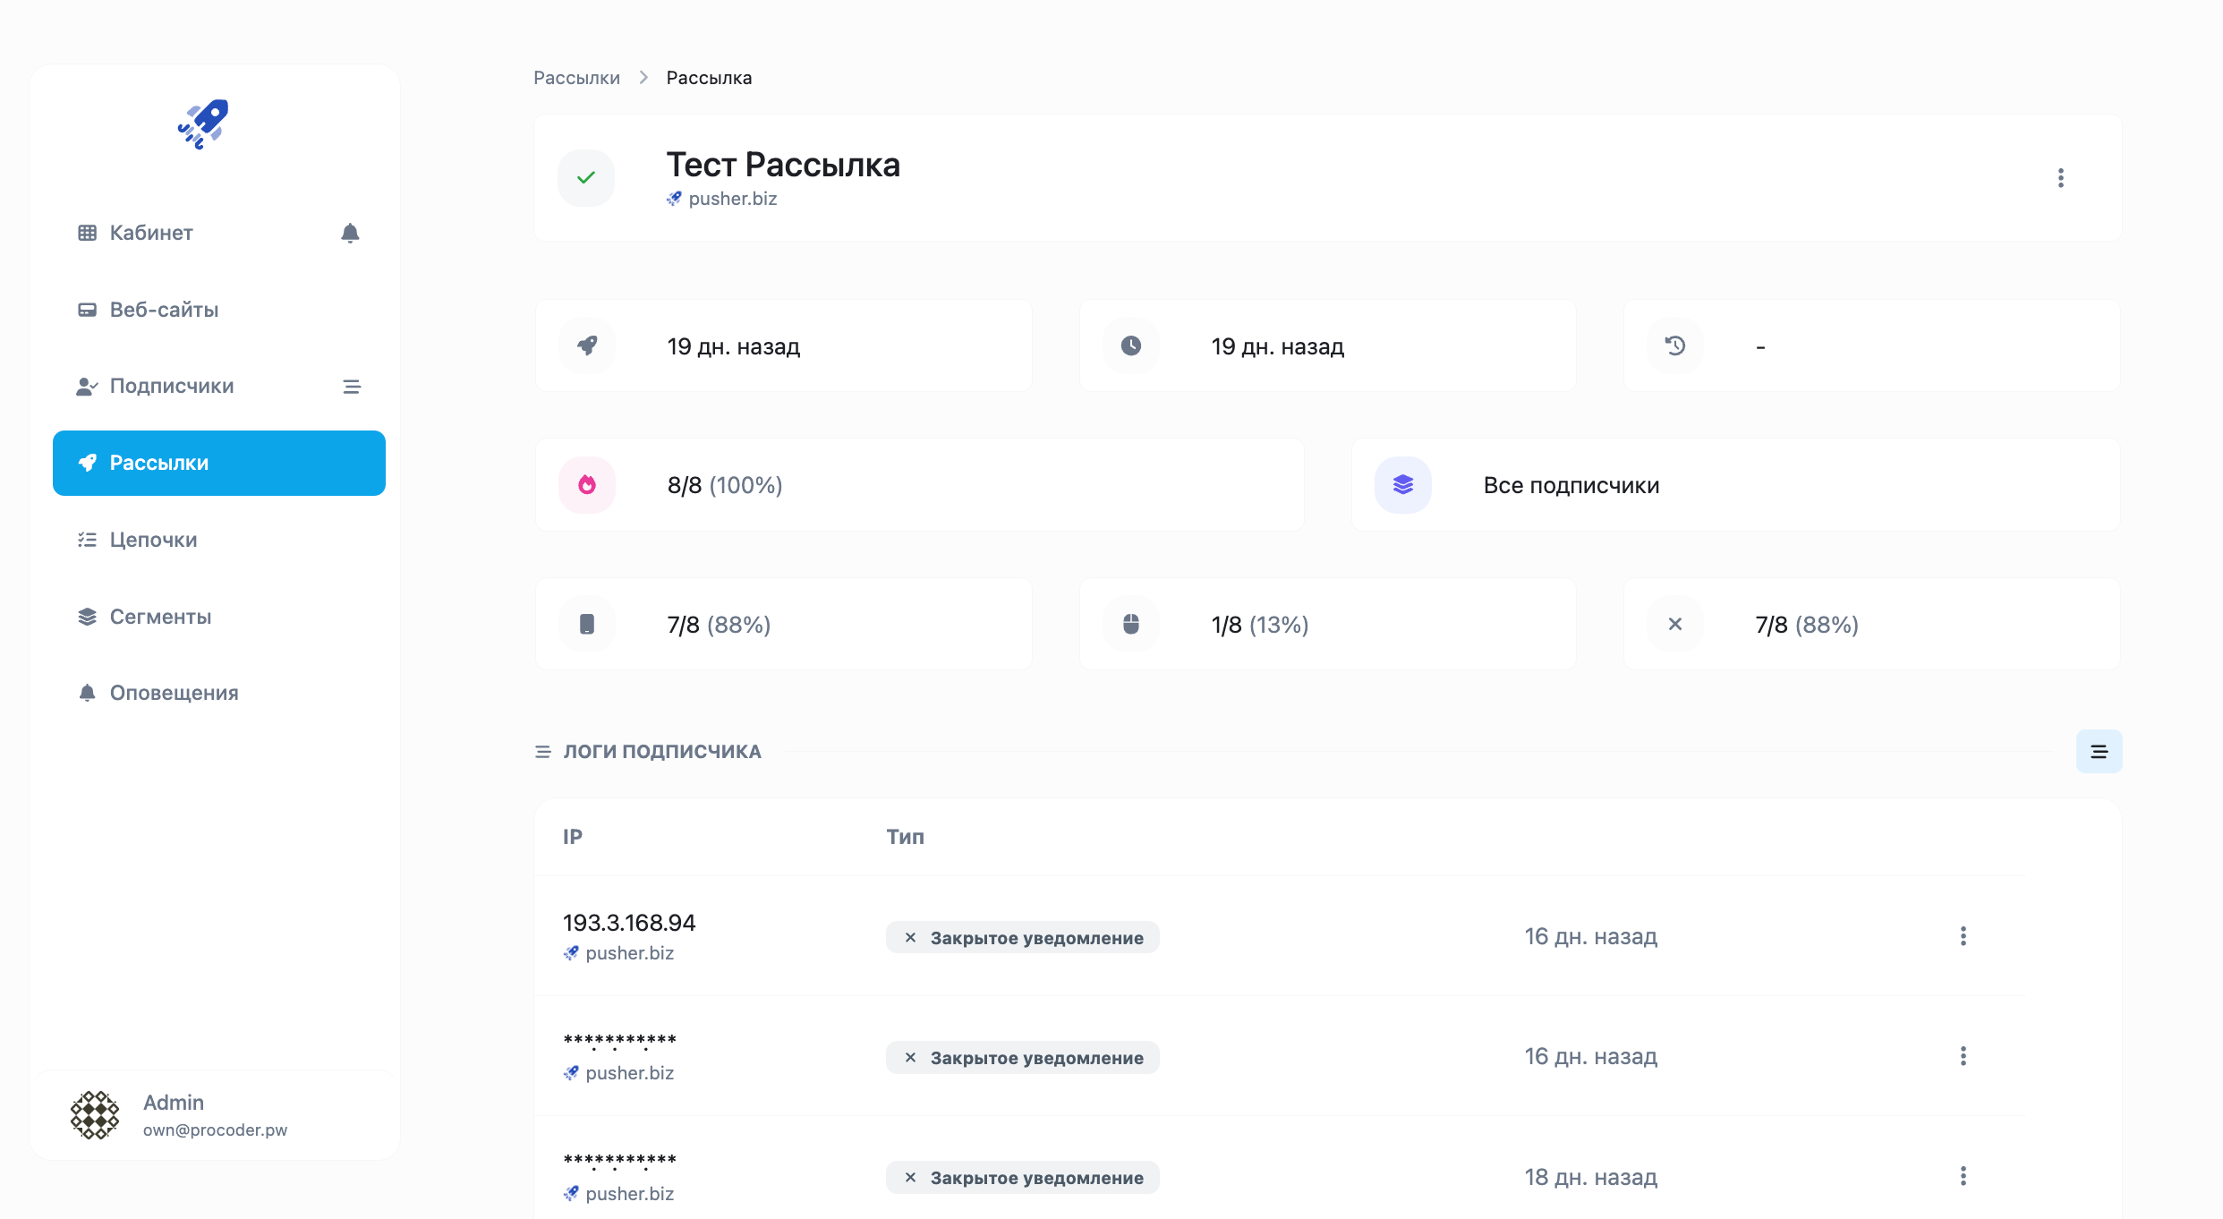Open Подписчики submenu lines icon
Image resolution: width=2223 pixels, height=1219 pixels.
[x=352, y=387]
